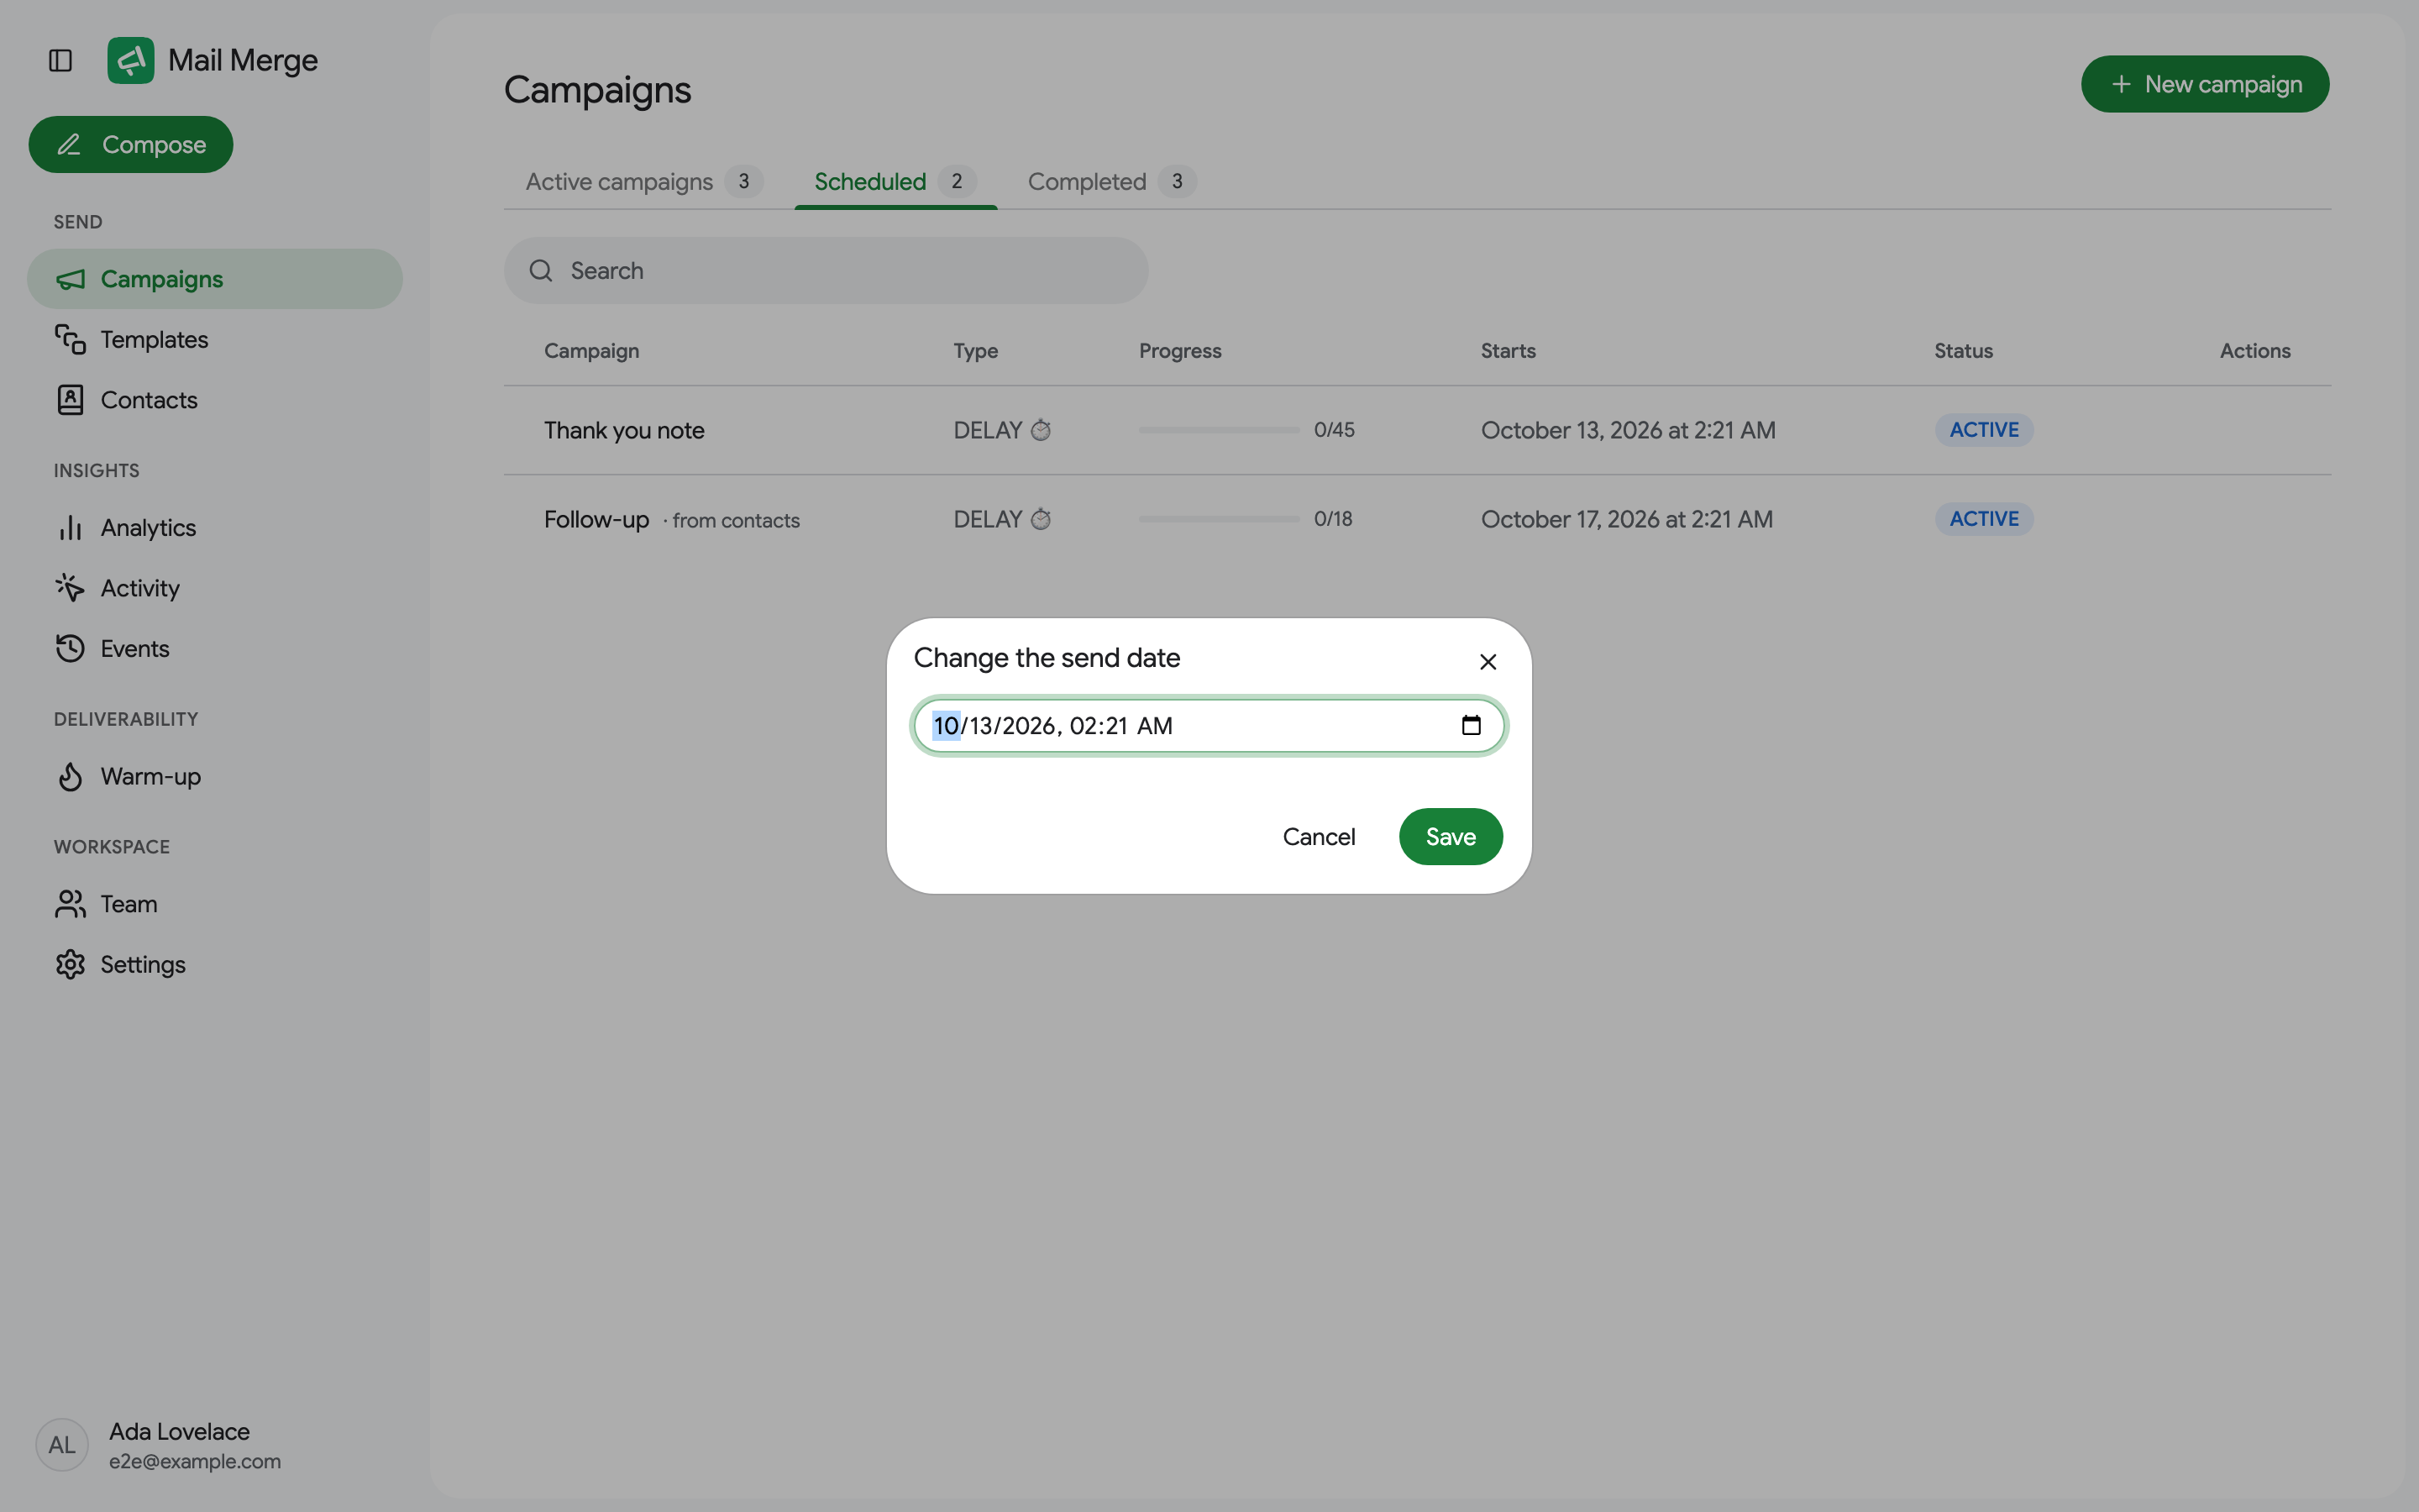
Task: Click the Starts column header
Action: tap(1508, 351)
